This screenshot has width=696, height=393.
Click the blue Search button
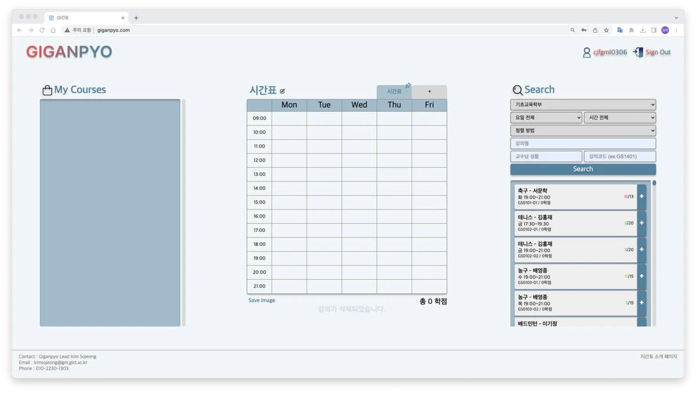[x=583, y=169]
